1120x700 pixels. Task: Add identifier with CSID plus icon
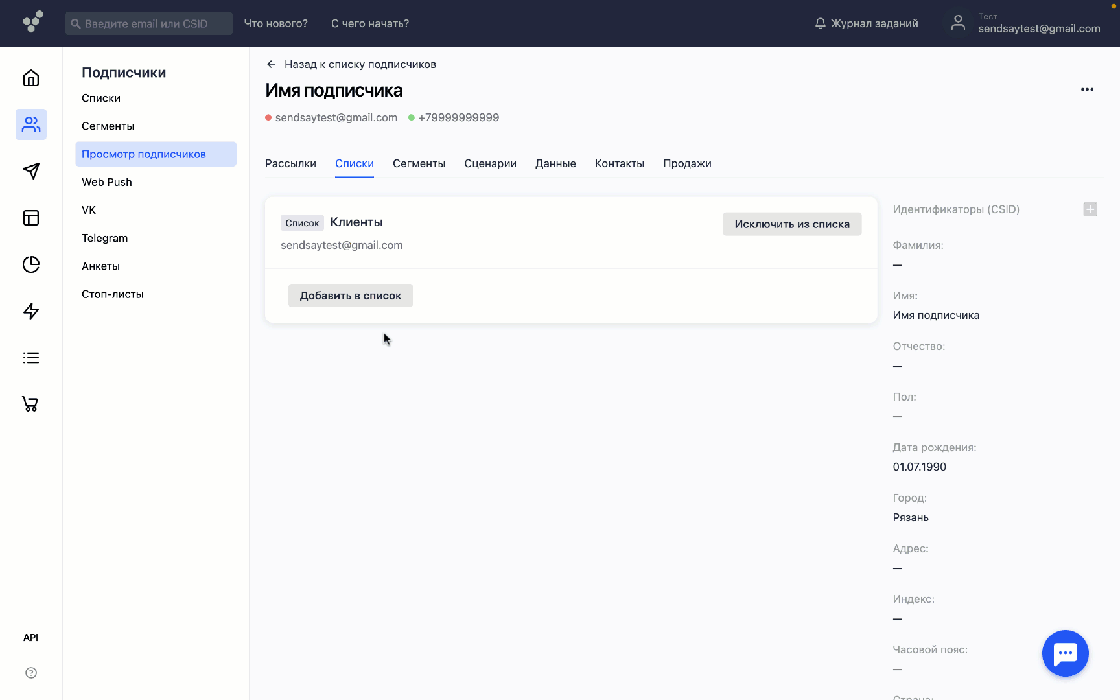click(x=1090, y=209)
